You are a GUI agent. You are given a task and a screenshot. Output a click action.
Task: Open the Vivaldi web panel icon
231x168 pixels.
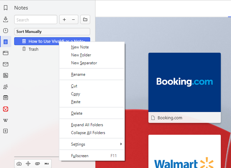click(6, 109)
